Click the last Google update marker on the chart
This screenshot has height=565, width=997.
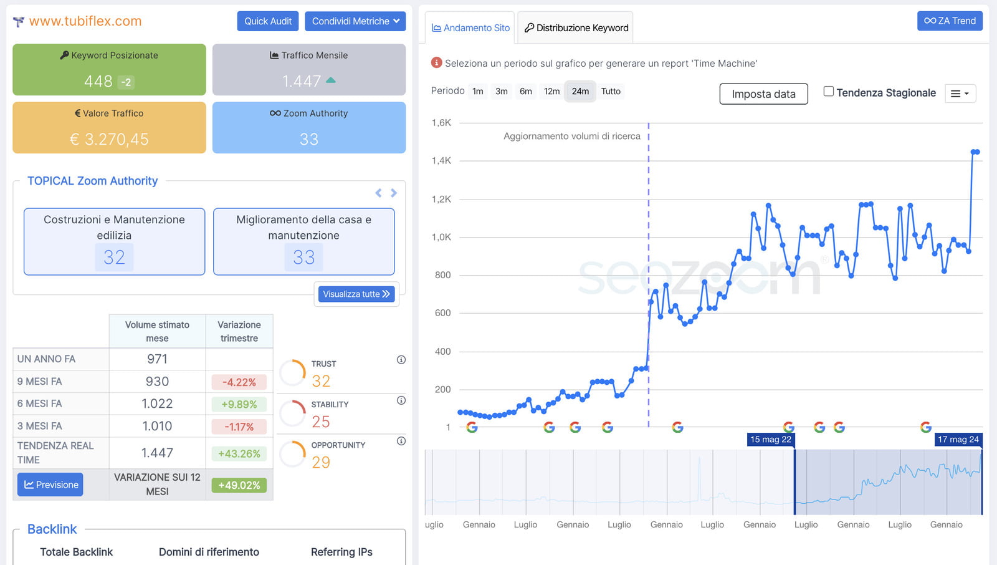(x=926, y=427)
